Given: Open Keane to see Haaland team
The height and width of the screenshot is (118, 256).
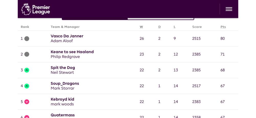Looking at the screenshot, I should pyautogui.click(x=72, y=52).
